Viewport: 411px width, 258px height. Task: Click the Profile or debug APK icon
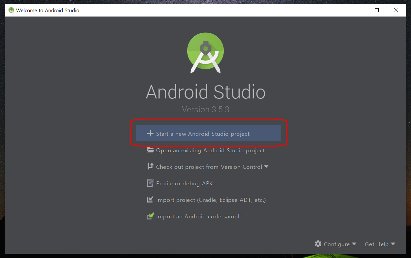point(151,183)
